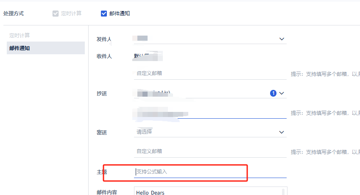This screenshot has width=360, height=195.
Task: Click the 抄送 dropdown chevron icon
Action: 282,93
